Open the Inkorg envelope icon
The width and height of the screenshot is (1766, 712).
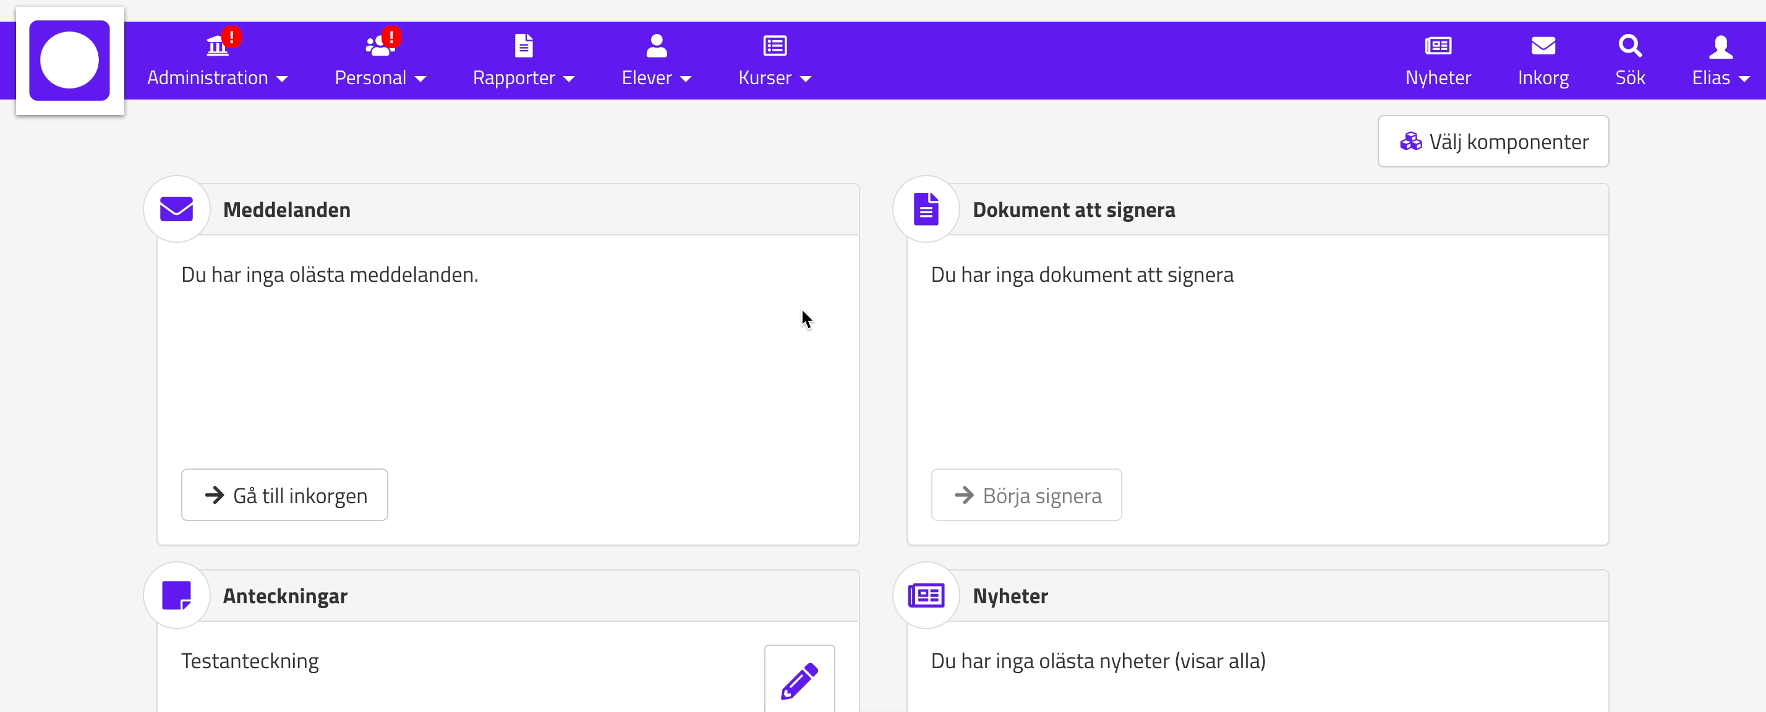pyautogui.click(x=1543, y=46)
